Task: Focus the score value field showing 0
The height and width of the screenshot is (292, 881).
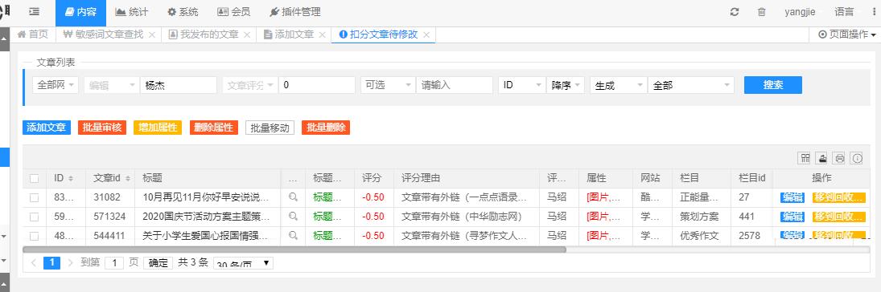Action: pyautogui.click(x=317, y=85)
